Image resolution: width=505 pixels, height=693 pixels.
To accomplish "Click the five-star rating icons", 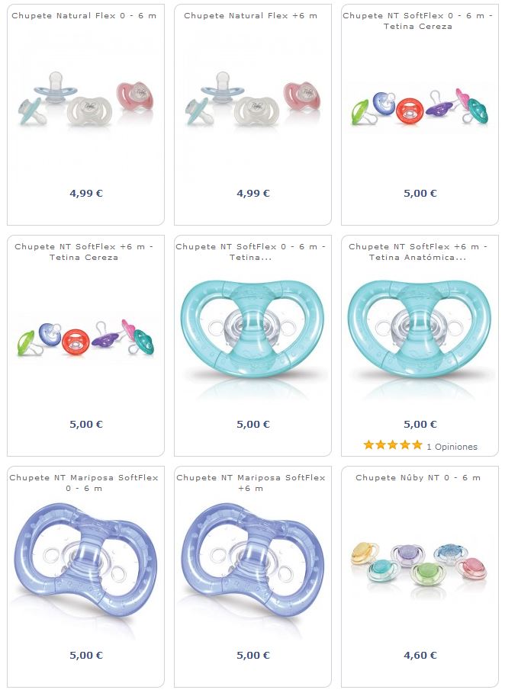I will pyautogui.click(x=393, y=445).
